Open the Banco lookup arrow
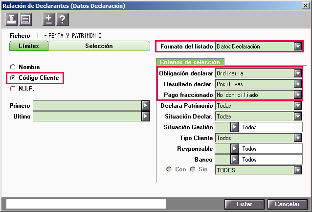 235,160
